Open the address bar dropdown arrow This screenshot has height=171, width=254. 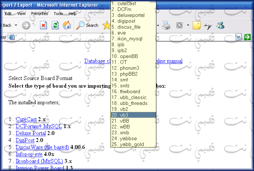coord(238,37)
